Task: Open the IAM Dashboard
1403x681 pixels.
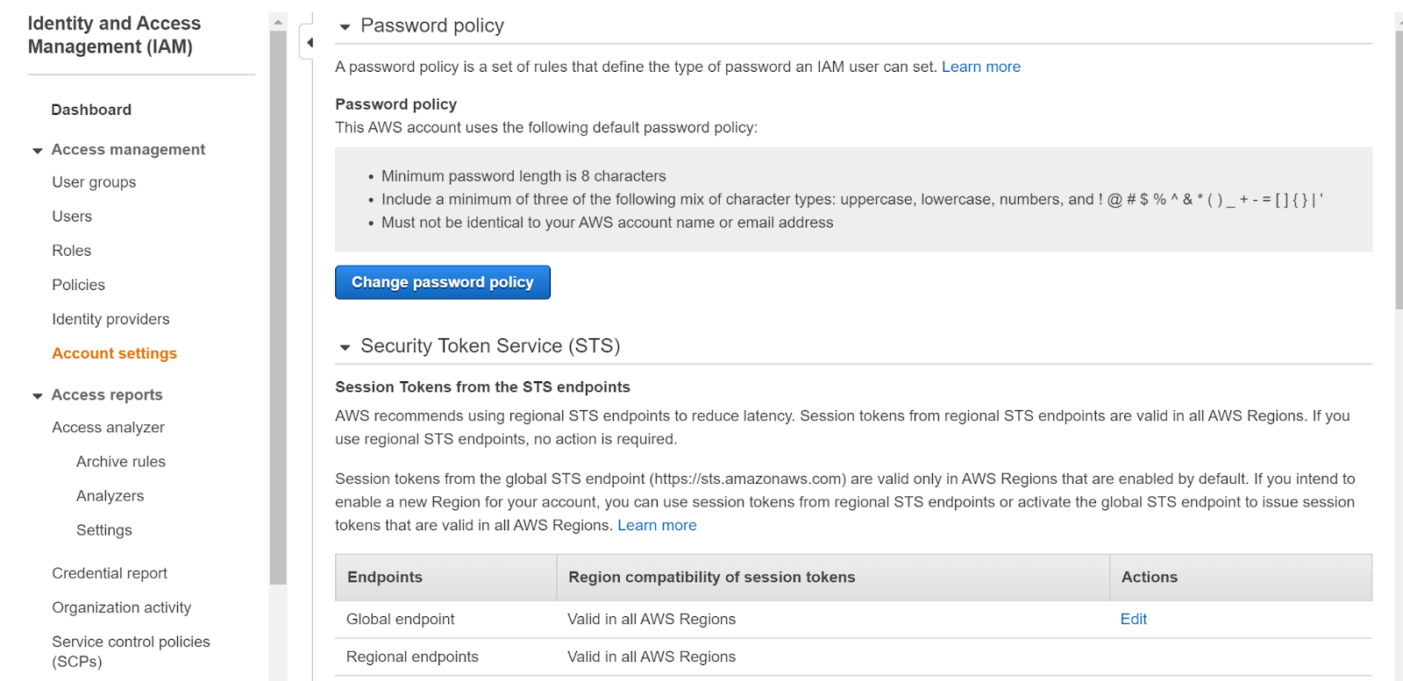Action: tap(91, 110)
